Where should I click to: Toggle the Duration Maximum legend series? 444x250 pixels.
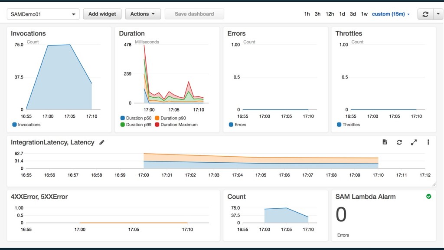tap(176, 125)
